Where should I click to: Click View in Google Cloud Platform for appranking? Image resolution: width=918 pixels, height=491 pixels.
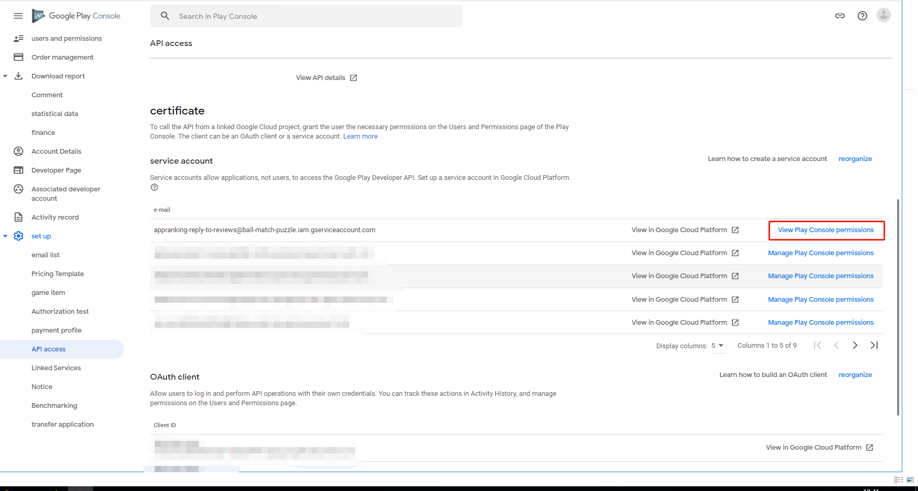[x=679, y=230]
